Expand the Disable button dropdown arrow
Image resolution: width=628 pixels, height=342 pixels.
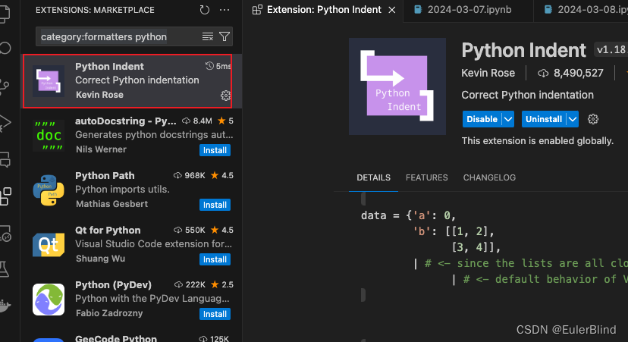coord(508,119)
